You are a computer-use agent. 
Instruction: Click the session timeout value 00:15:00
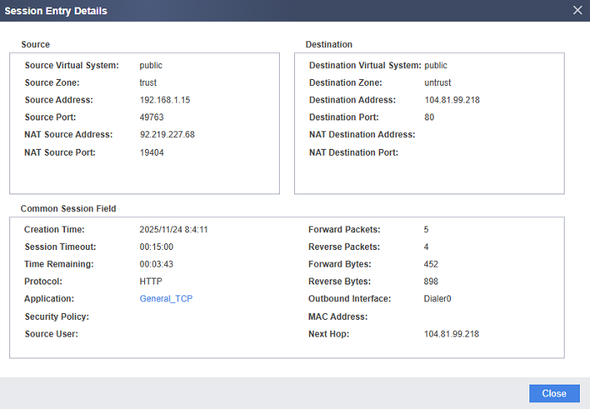coord(156,247)
